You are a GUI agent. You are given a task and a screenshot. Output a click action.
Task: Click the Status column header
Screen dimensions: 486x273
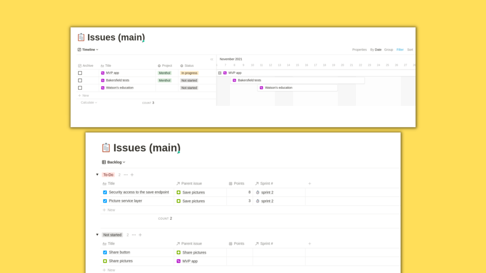187,66
